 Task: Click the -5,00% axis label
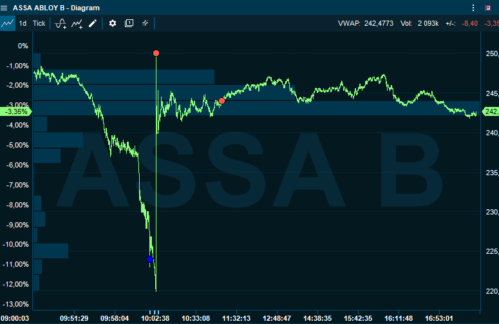coord(17,145)
